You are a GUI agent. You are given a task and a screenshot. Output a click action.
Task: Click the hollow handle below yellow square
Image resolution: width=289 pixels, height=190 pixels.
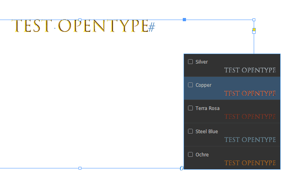click(254, 32)
